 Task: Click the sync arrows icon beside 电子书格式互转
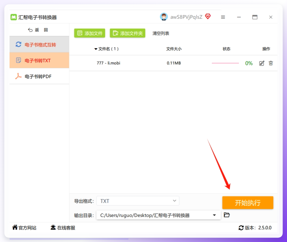pos(18,44)
